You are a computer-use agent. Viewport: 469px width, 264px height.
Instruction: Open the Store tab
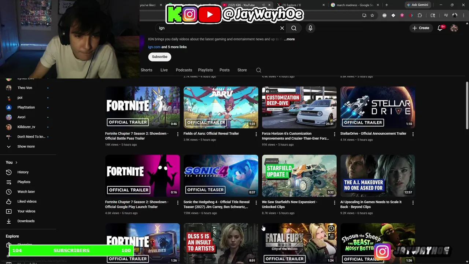click(x=242, y=70)
